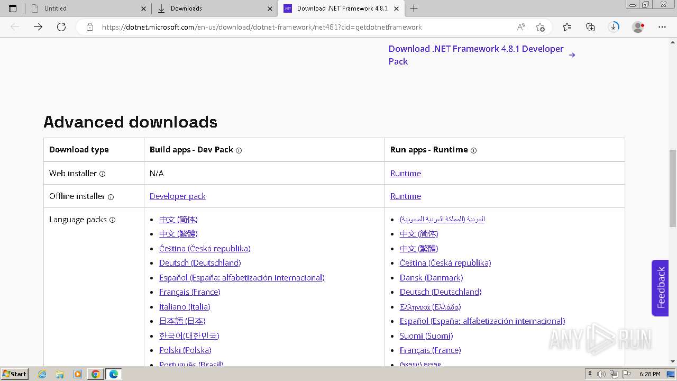This screenshot has height=381, width=677.
Task: Open File Explorer folder icon on taskbar
Action: (x=60, y=374)
